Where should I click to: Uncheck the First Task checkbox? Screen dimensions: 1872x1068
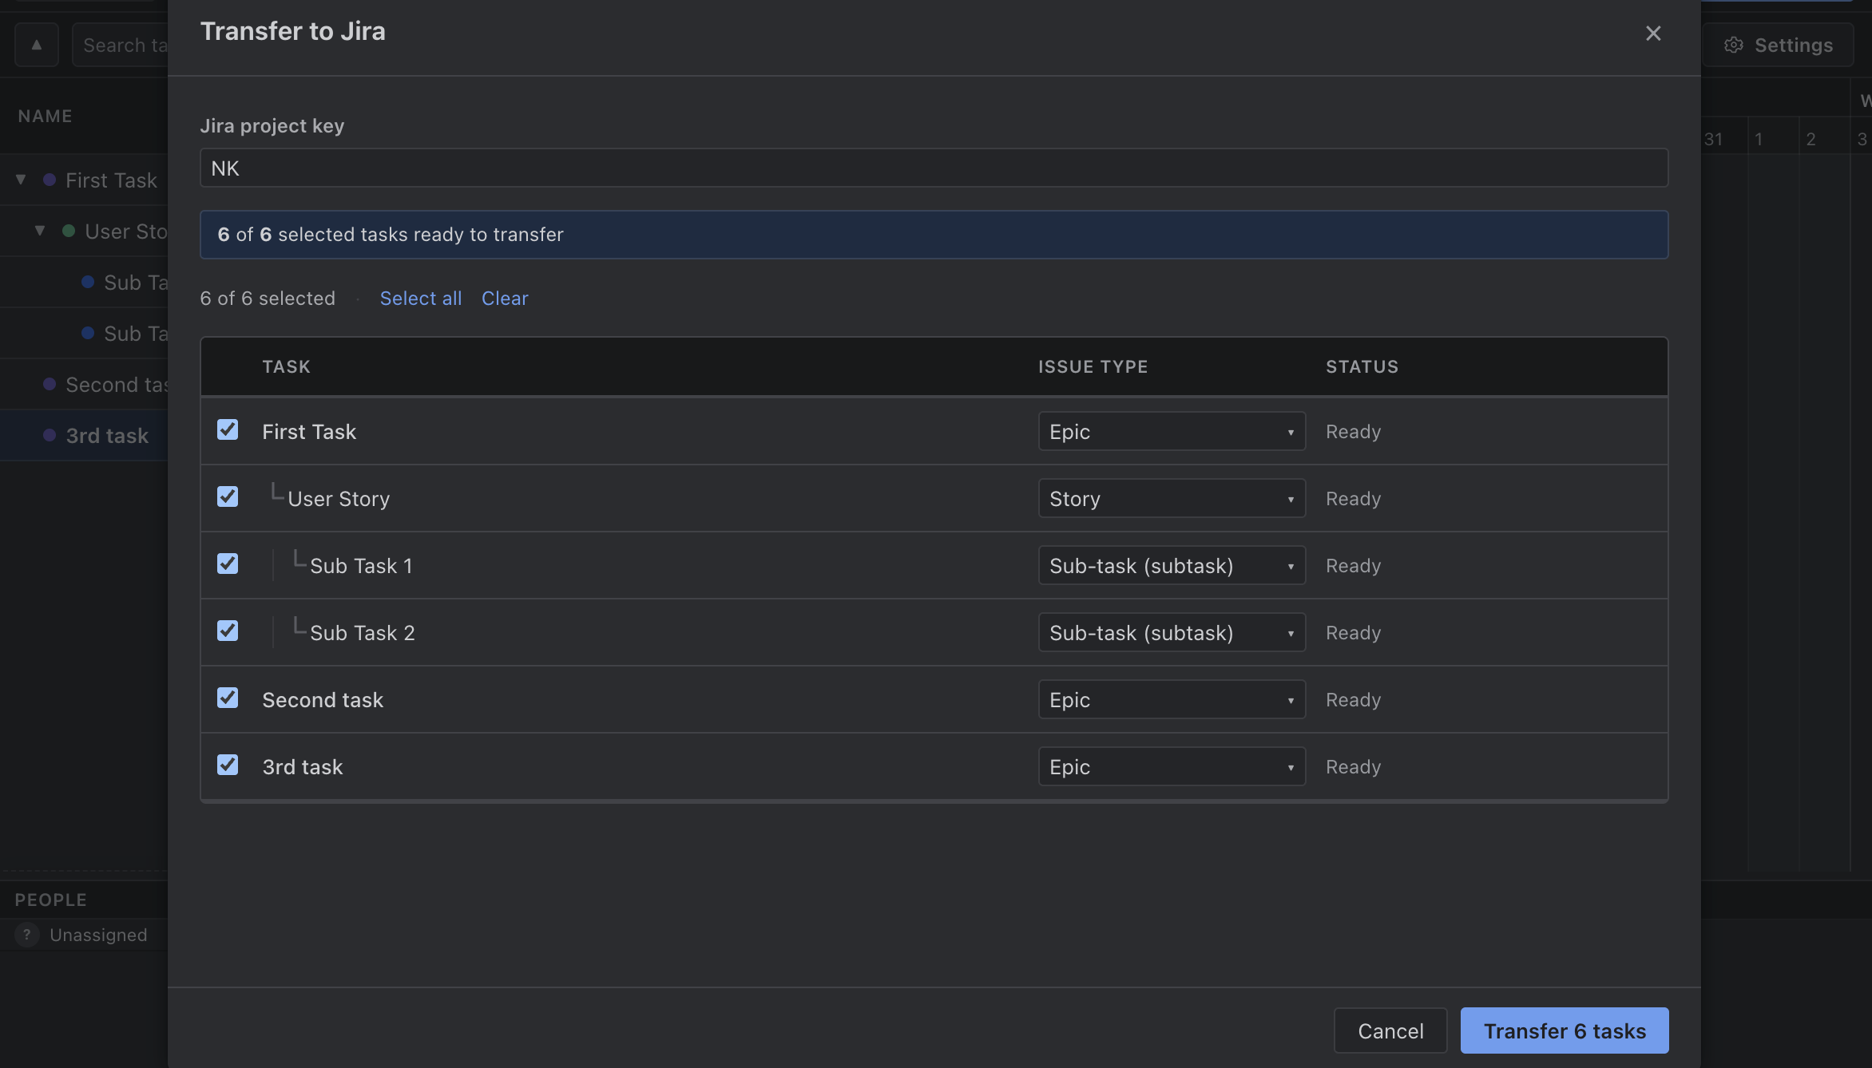coord(228,430)
